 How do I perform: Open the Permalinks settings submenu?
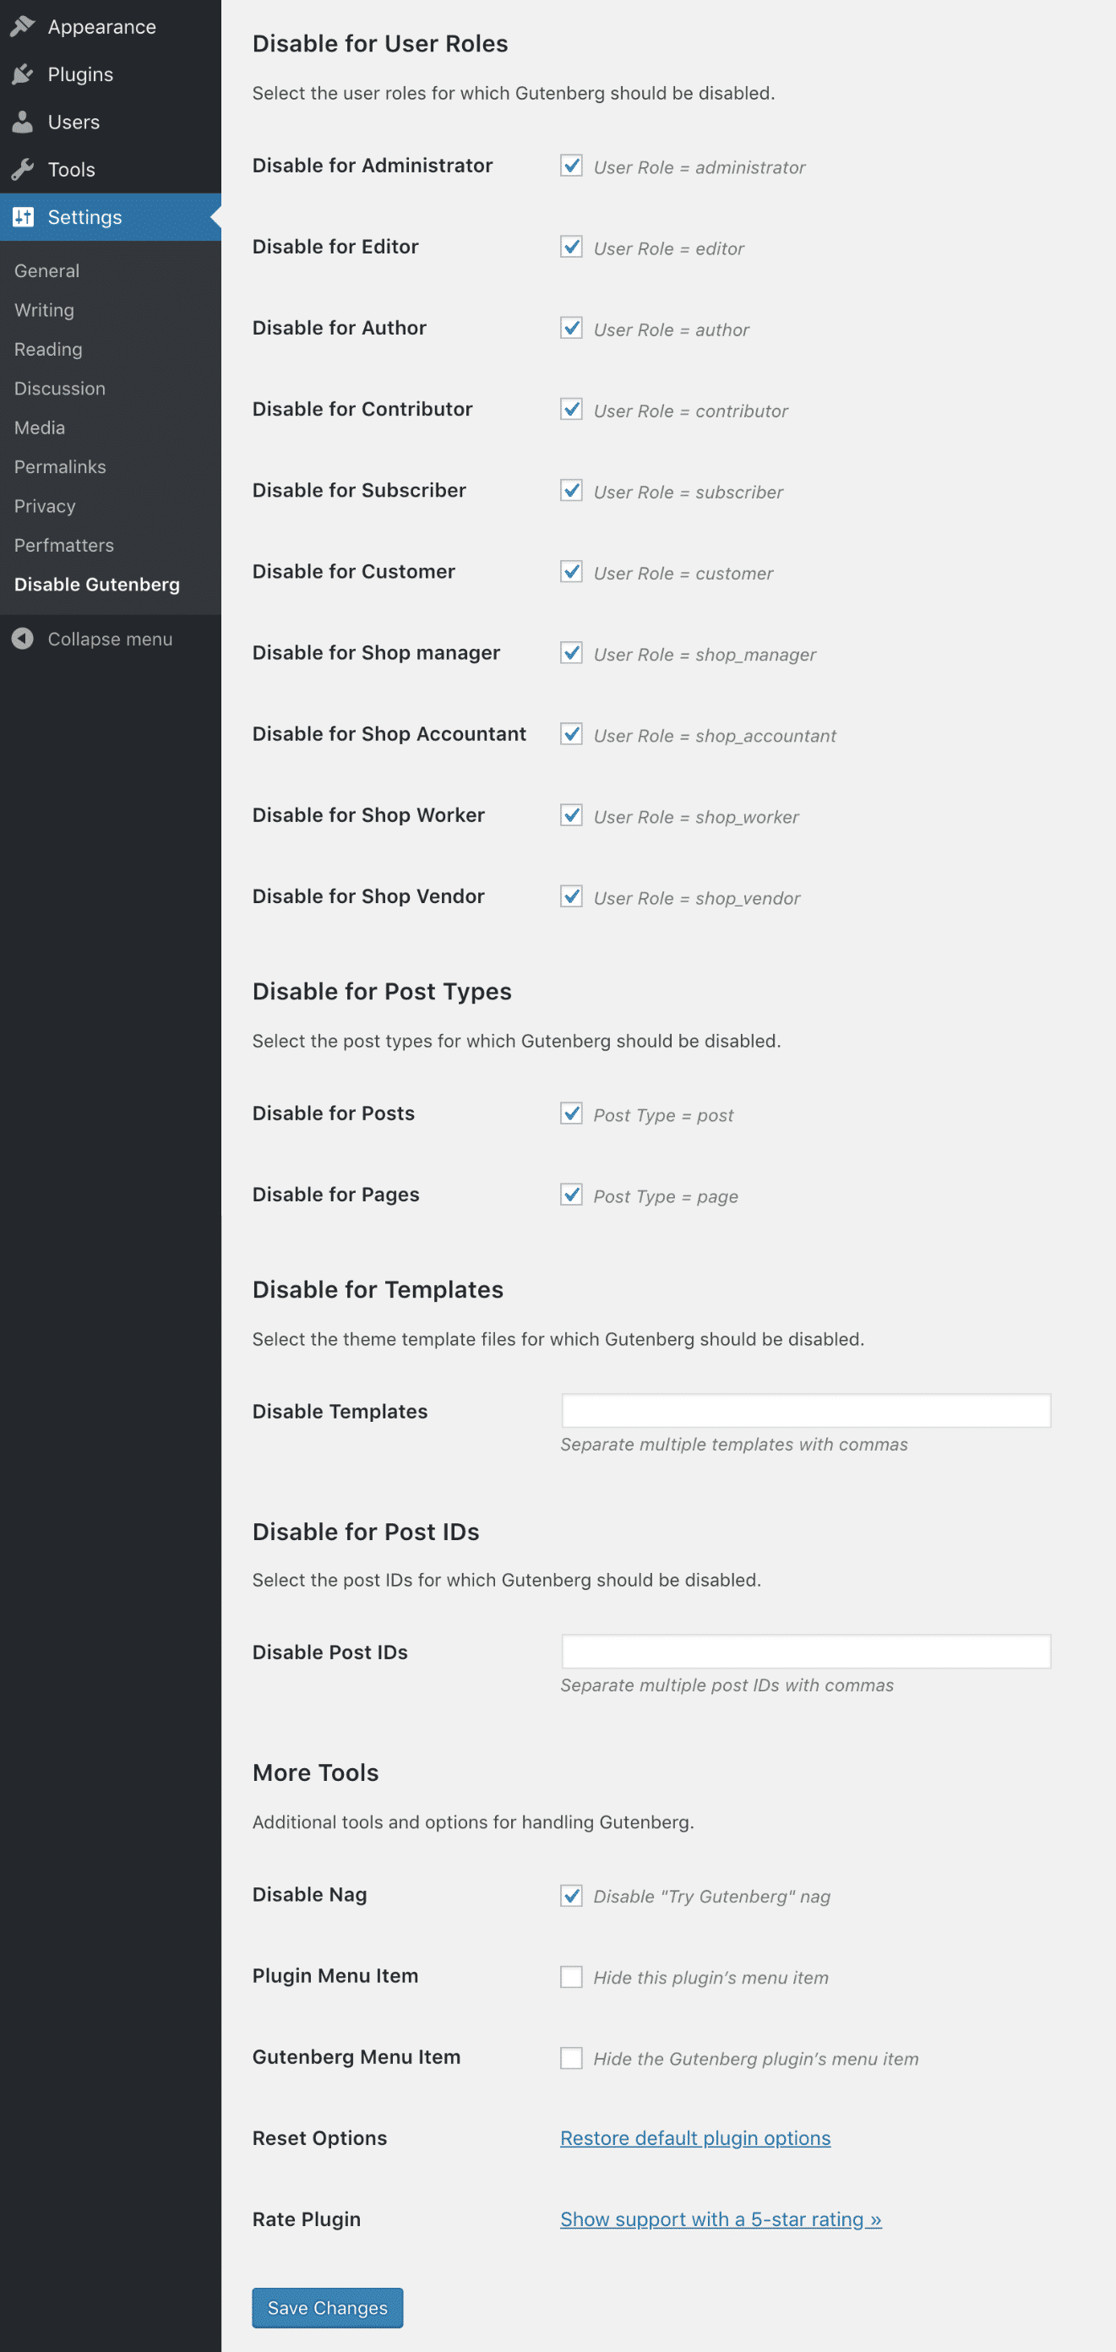[60, 466]
